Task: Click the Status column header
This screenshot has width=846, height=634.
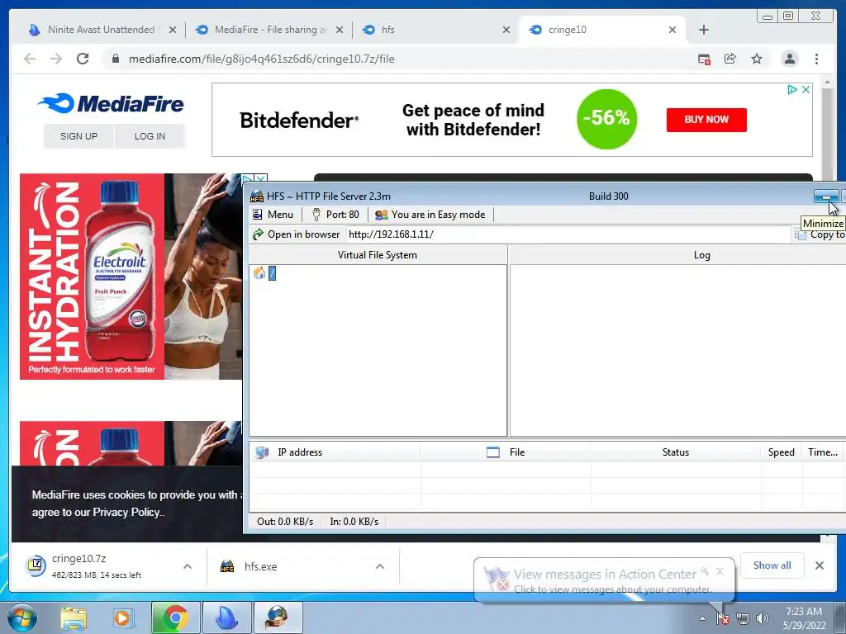Action: click(x=676, y=452)
